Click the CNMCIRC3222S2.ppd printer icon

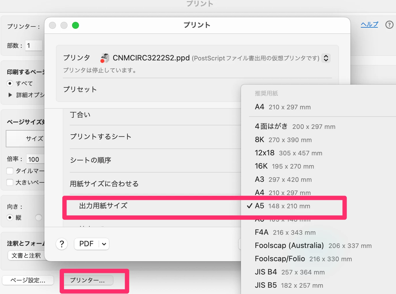[x=105, y=58]
